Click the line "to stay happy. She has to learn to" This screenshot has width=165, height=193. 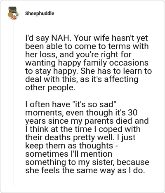tap(88, 71)
